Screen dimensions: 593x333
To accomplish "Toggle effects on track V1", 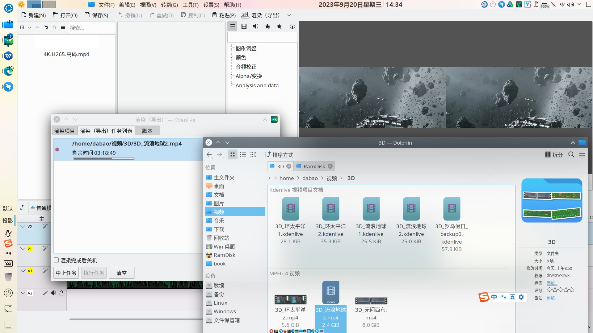I will (x=45, y=249).
